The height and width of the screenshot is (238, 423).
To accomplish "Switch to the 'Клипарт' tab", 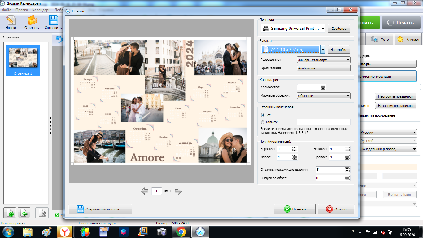I will tap(408, 39).
